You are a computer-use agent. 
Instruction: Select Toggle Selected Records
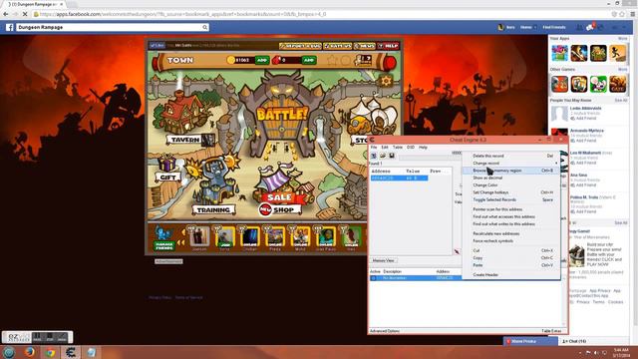click(510, 199)
